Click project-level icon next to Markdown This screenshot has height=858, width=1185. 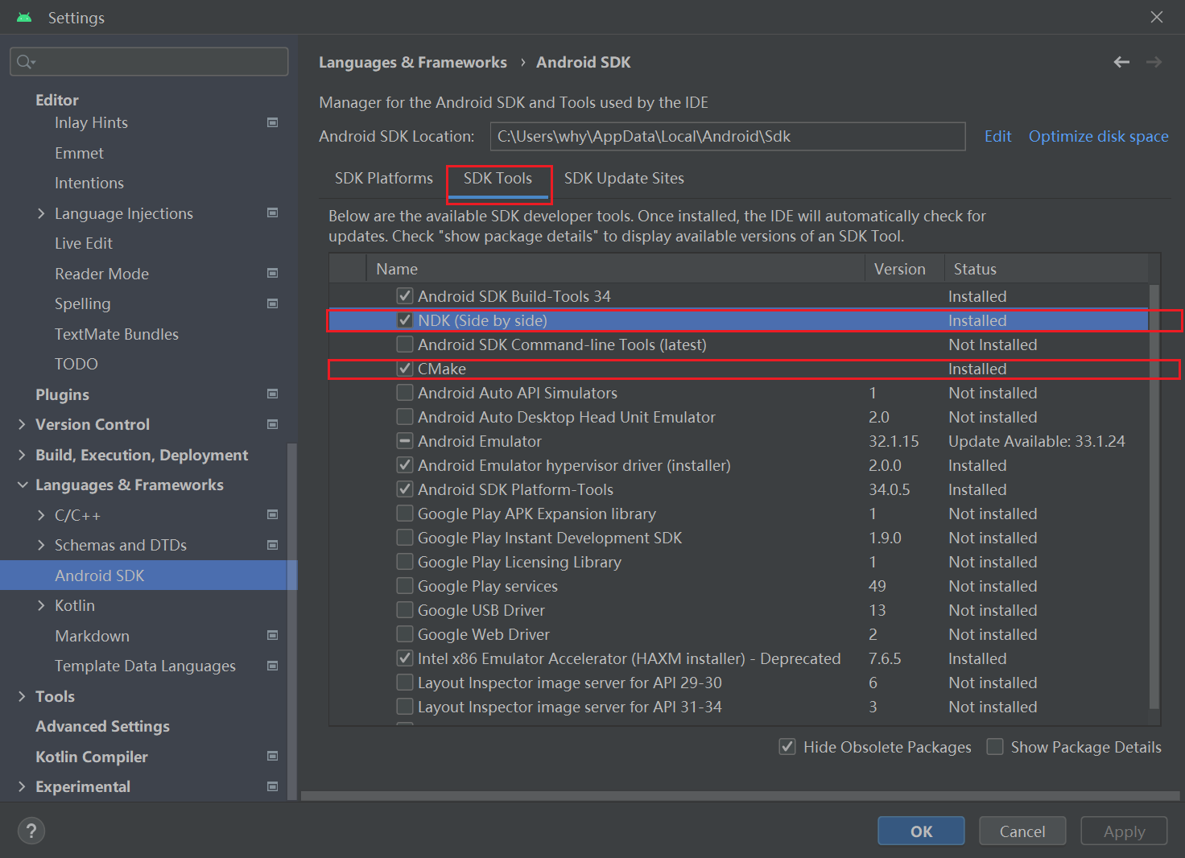point(272,636)
